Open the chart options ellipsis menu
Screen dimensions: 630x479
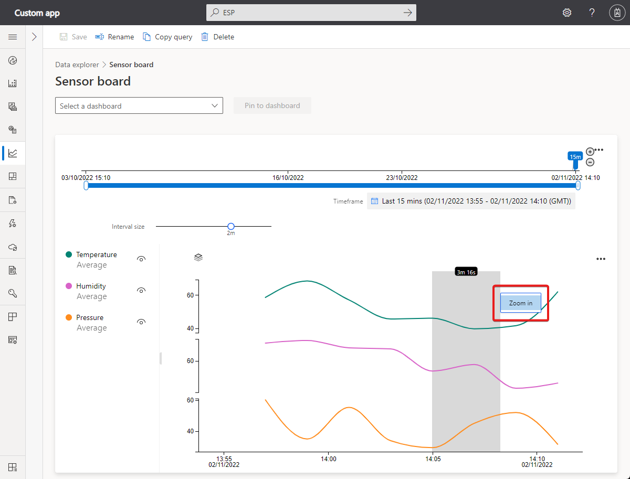tap(601, 259)
